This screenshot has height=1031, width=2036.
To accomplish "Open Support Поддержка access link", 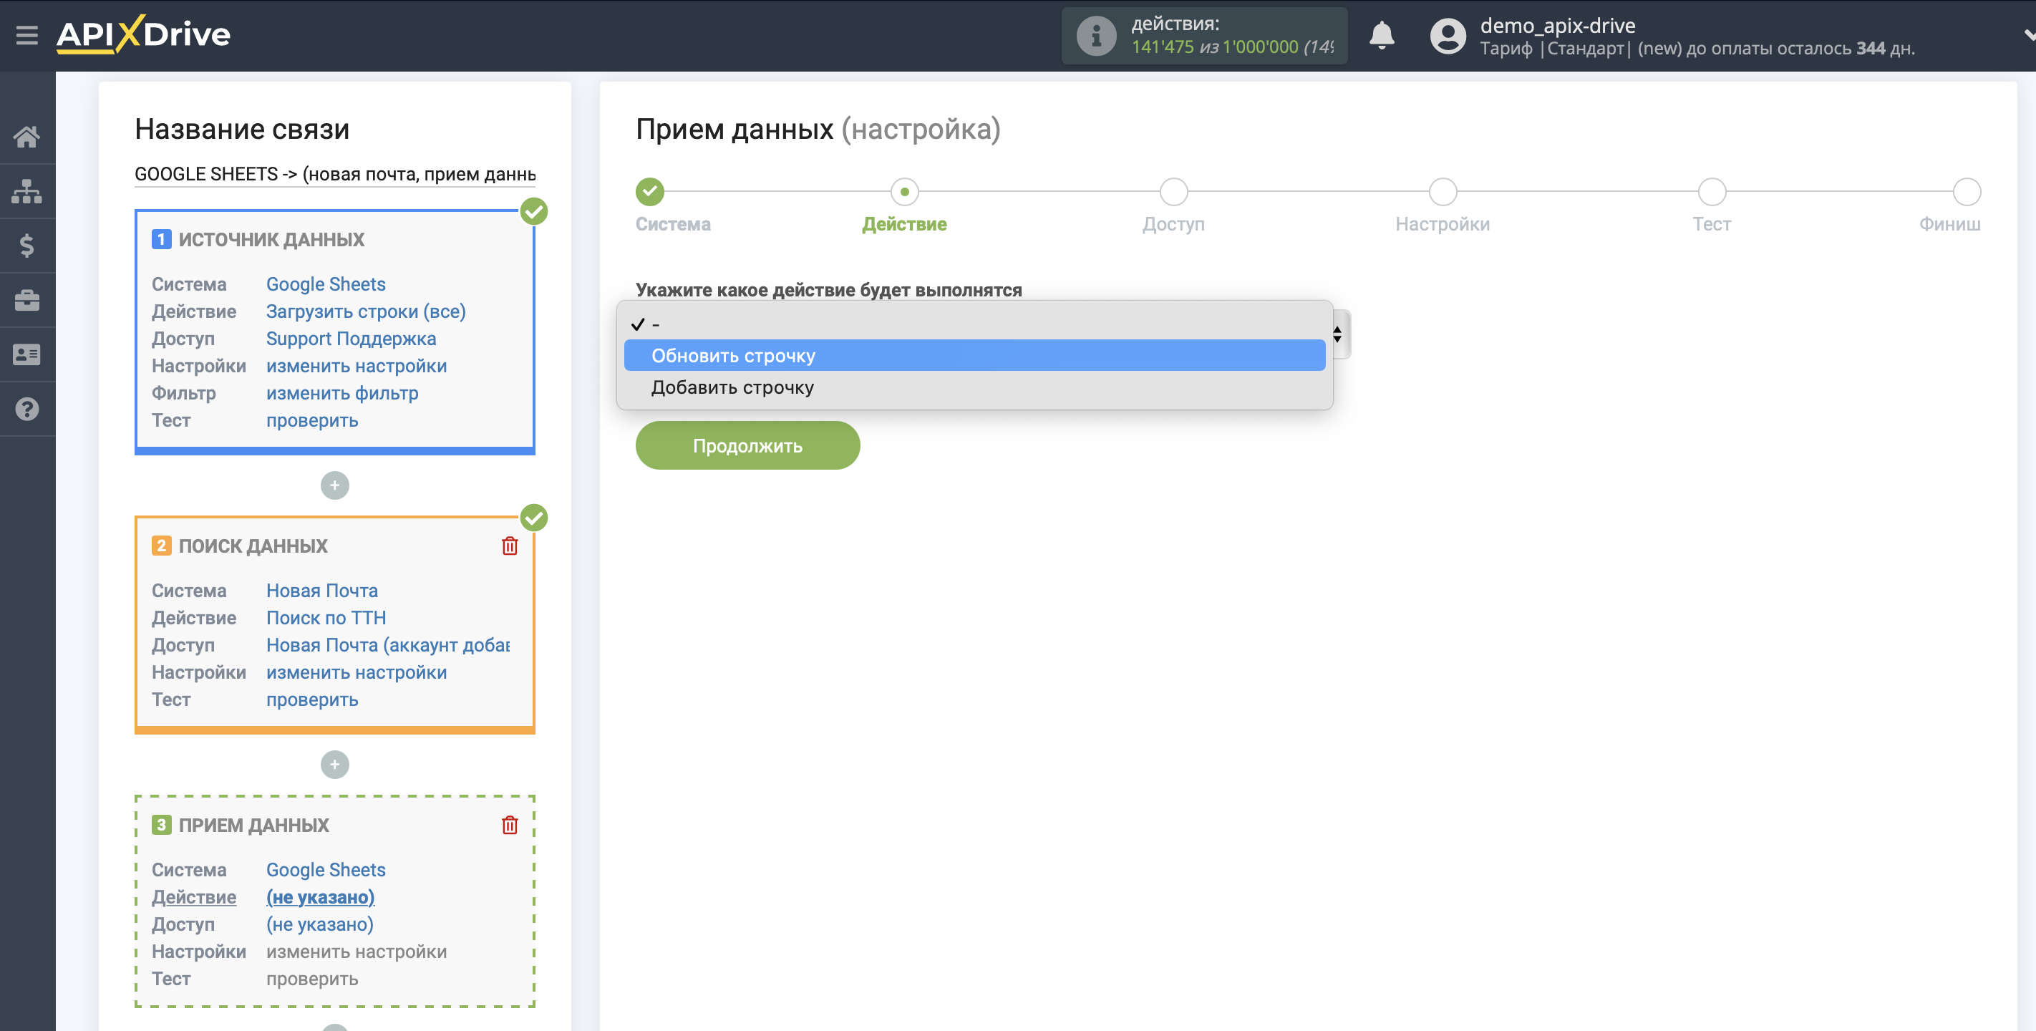I will [351, 339].
